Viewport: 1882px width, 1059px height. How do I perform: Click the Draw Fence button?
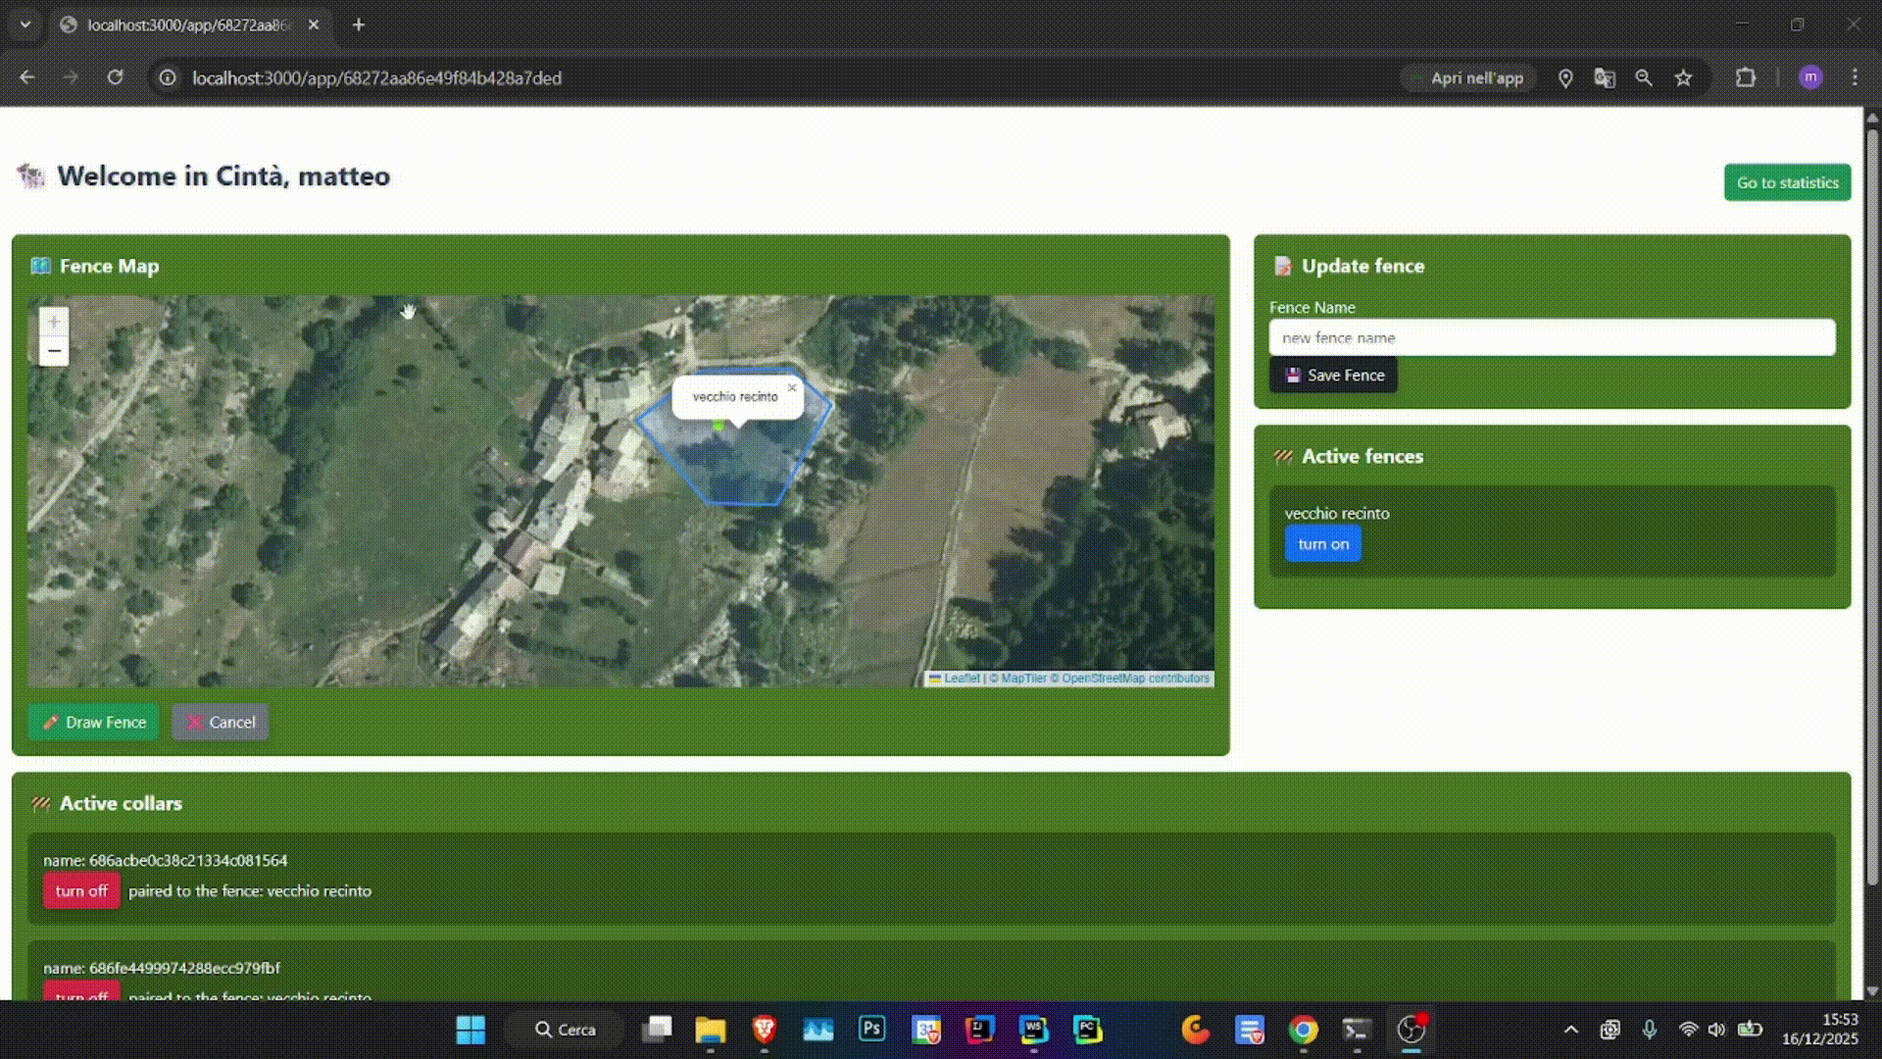click(94, 722)
